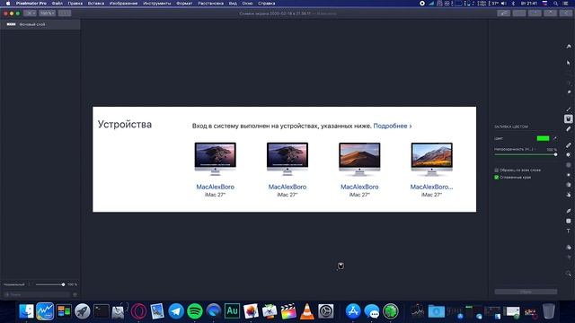Open the 'Инструменты' menu
Screen dimensions: 575x323
pyautogui.click(x=157, y=4)
